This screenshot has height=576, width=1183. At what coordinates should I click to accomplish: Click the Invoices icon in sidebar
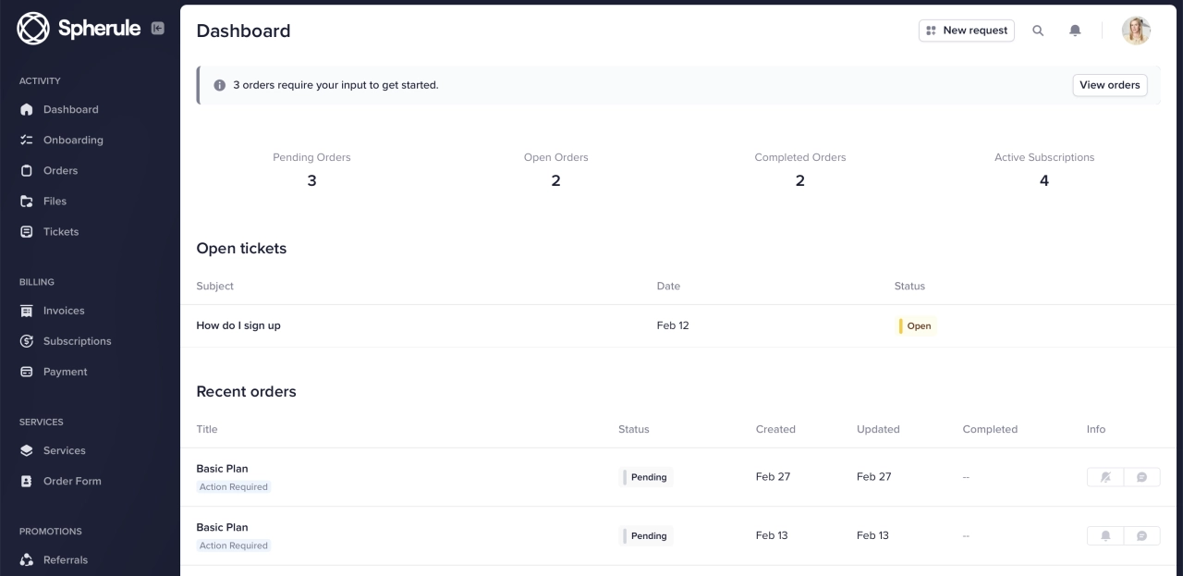click(x=27, y=311)
